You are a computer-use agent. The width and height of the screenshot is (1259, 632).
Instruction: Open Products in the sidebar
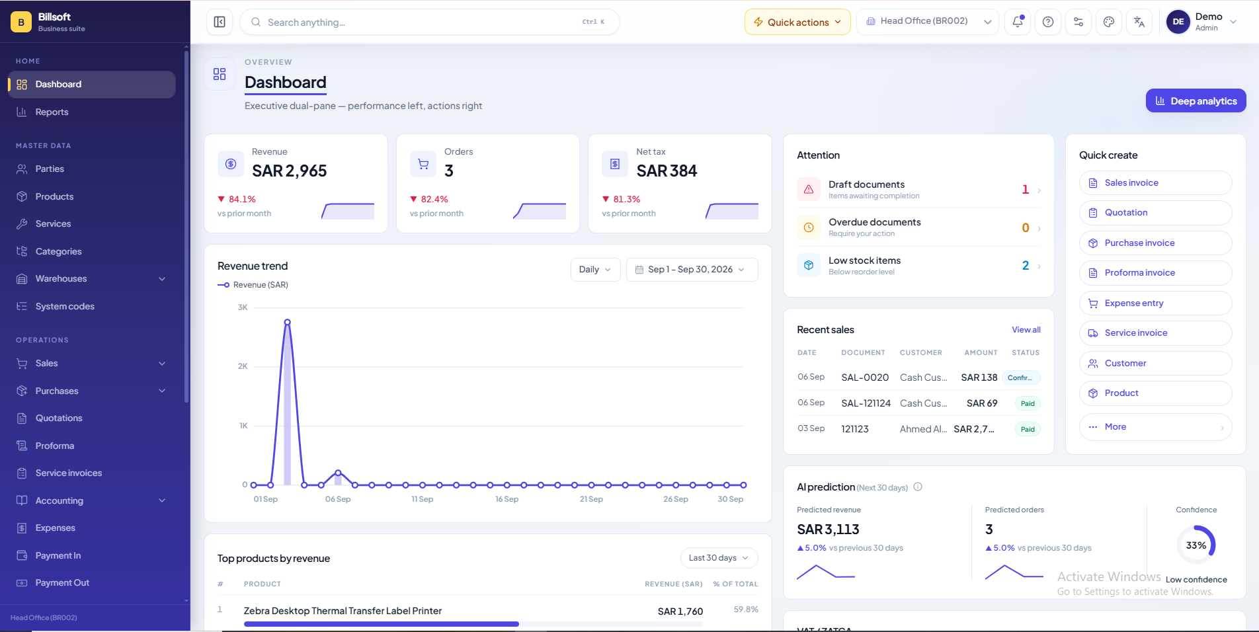pos(91,197)
